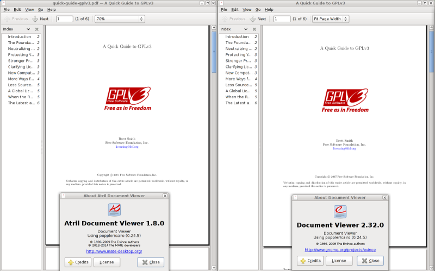Click page number field in Evince toolbar
The height and width of the screenshot is (271, 435).
click(x=282, y=19)
